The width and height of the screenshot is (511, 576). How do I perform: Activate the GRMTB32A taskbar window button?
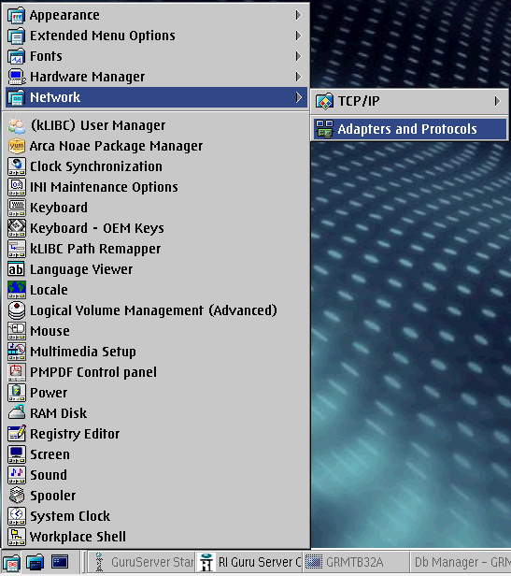pos(355,562)
